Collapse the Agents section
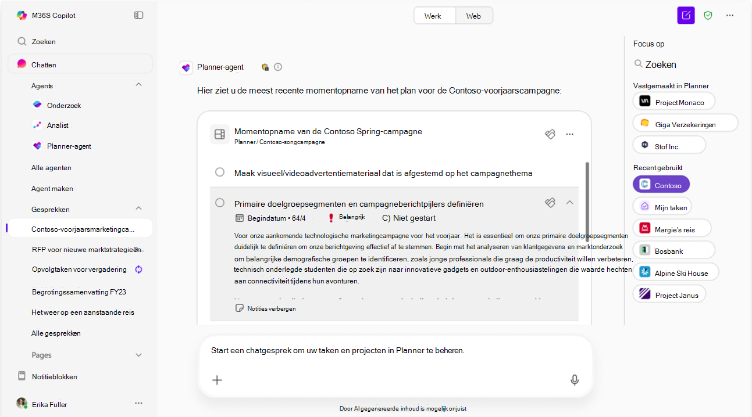 [x=138, y=85]
